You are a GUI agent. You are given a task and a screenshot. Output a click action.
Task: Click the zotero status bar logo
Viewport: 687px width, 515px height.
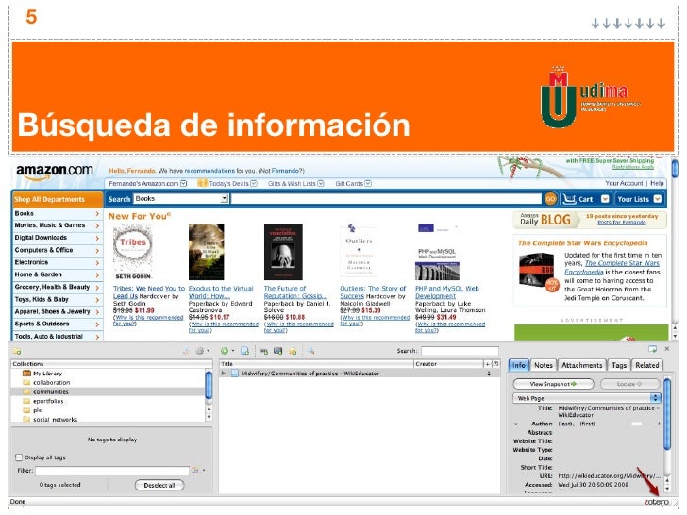tap(656, 502)
